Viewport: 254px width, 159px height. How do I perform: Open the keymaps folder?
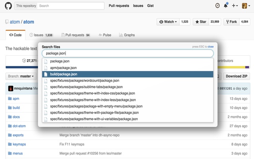click(19, 144)
